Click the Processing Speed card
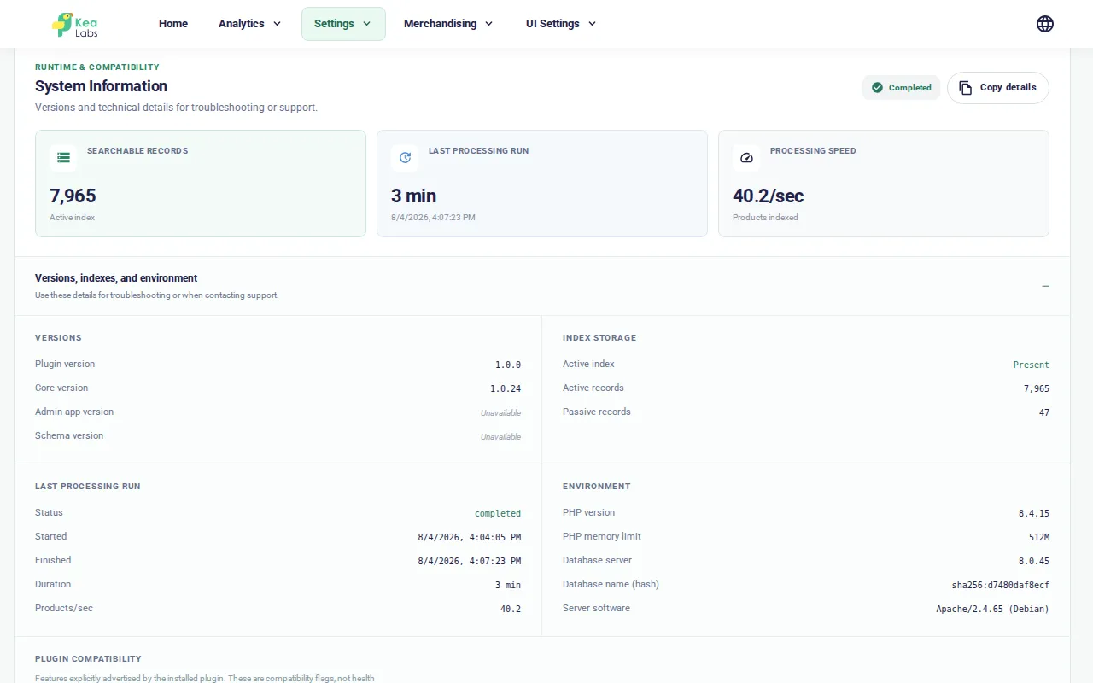The width and height of the screenshot is (1093, 683). click(x=884, y=184)
